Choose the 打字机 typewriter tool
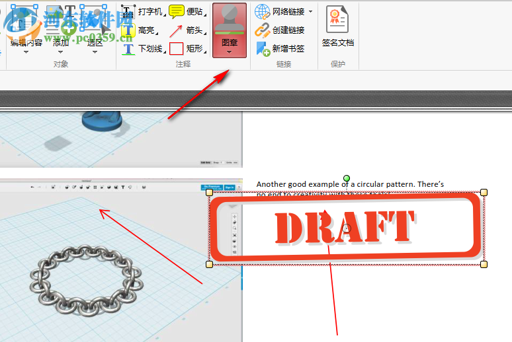The image size is (512, 342). coord(142,12)
